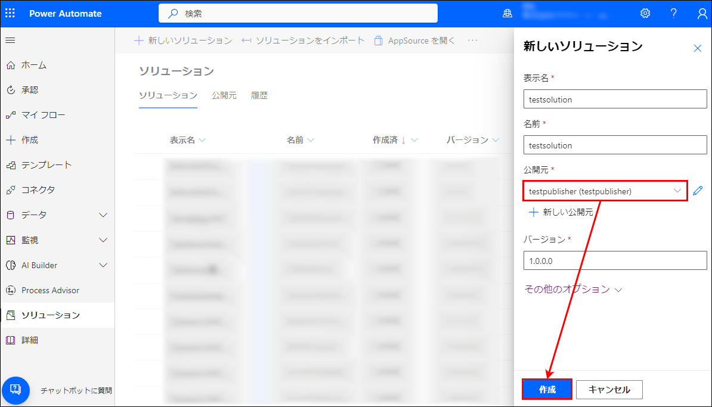The image size is (712, 407).
Task: Click the Process Advisor icon
Action: 11,290
